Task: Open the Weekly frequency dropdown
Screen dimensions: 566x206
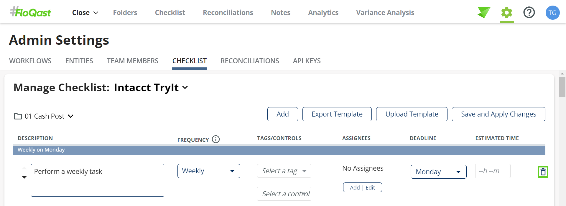Action: click(208, 171)
